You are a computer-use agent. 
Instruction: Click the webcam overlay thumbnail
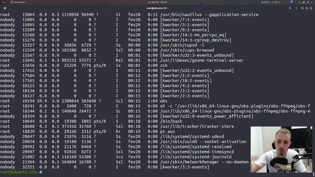coord(282,149)
